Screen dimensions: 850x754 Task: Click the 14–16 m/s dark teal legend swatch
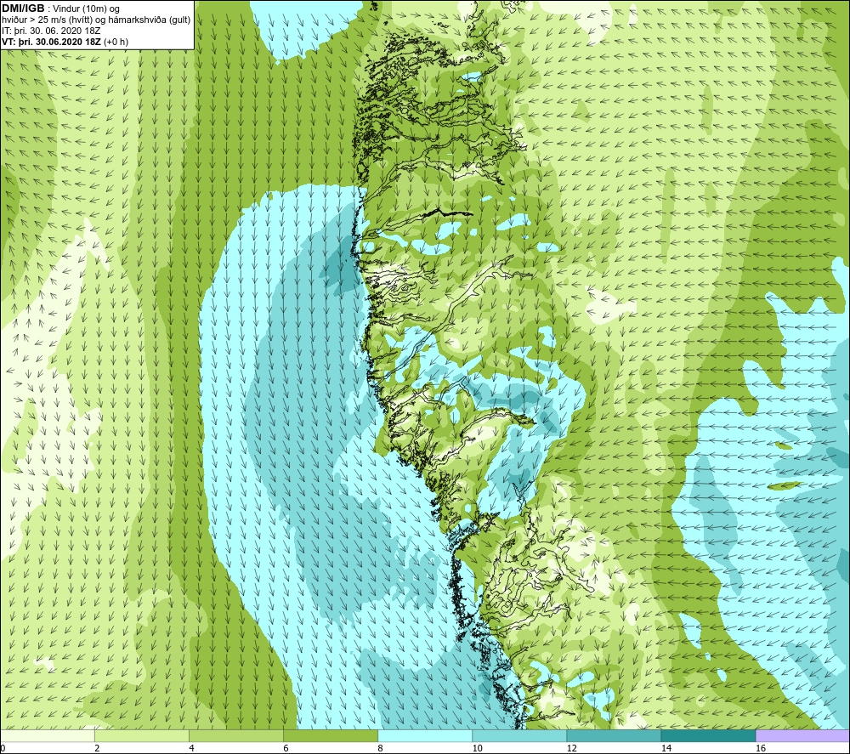click(708, 735)
